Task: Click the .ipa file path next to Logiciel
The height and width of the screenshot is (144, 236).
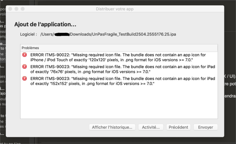Action: tap(108, 34)
